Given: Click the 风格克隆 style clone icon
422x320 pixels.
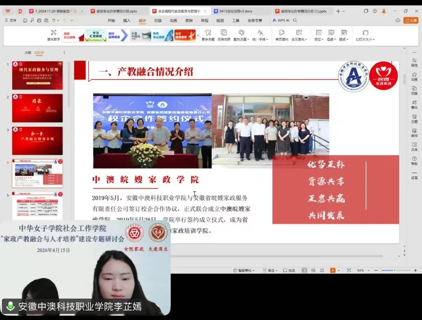Looking at the screenshot, I should click(x=224, y=35).
